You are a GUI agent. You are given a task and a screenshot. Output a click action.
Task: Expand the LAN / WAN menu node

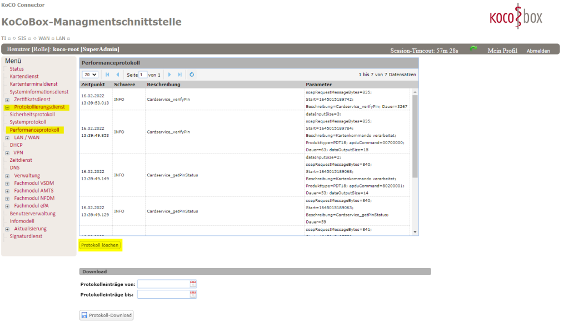[x=7, y=138]
